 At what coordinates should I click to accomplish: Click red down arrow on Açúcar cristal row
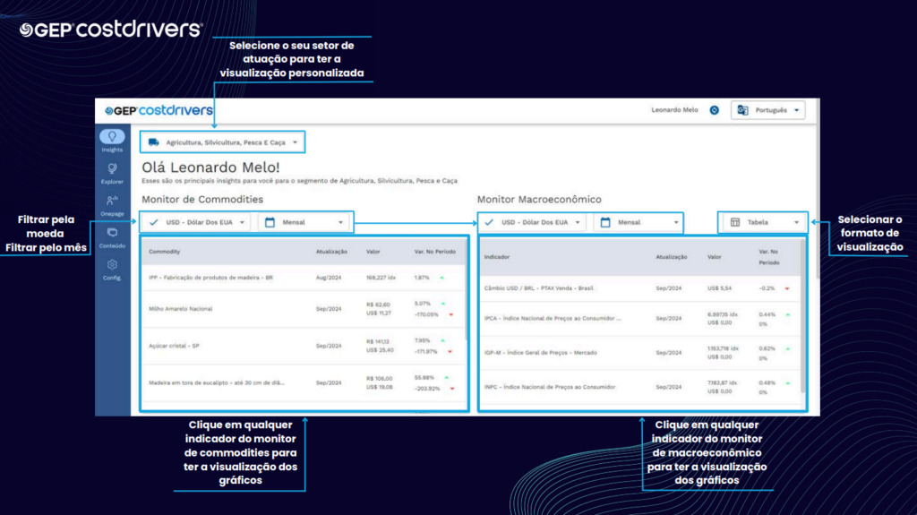[x=450, y=352]
